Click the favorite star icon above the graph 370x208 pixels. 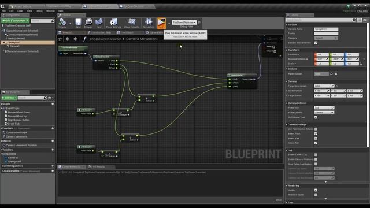coord(60,39)
